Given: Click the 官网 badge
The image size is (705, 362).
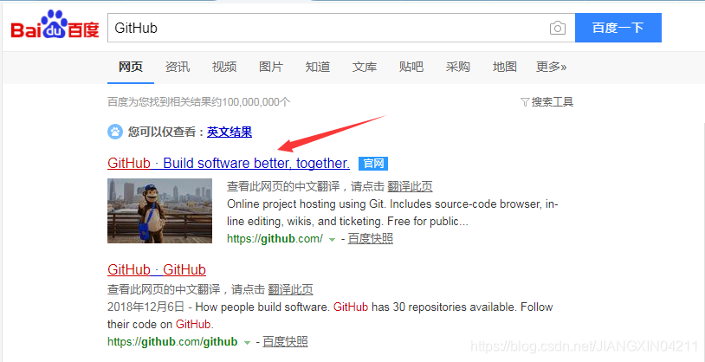Looking at the screenshot, I should click(373, 164).
